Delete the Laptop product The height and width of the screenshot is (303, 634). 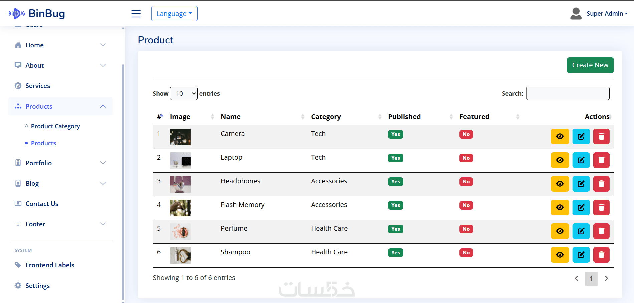click(x=601, y=160)
